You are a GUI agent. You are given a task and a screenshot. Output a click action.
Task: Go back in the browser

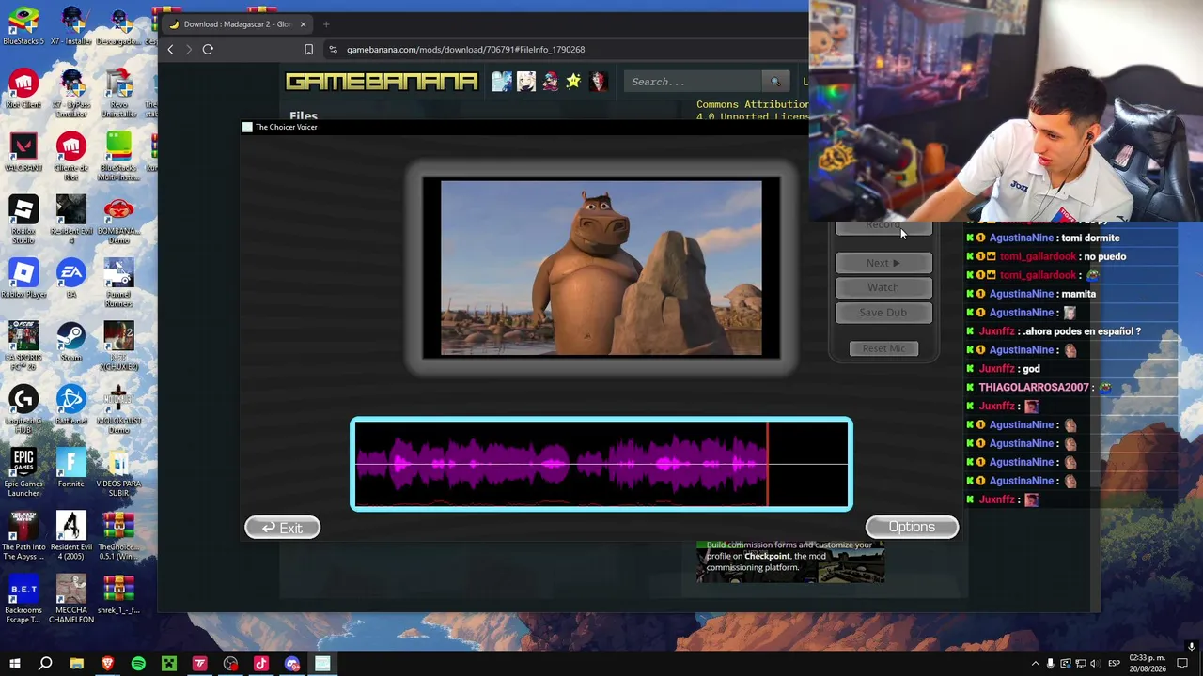pos(170,49)
